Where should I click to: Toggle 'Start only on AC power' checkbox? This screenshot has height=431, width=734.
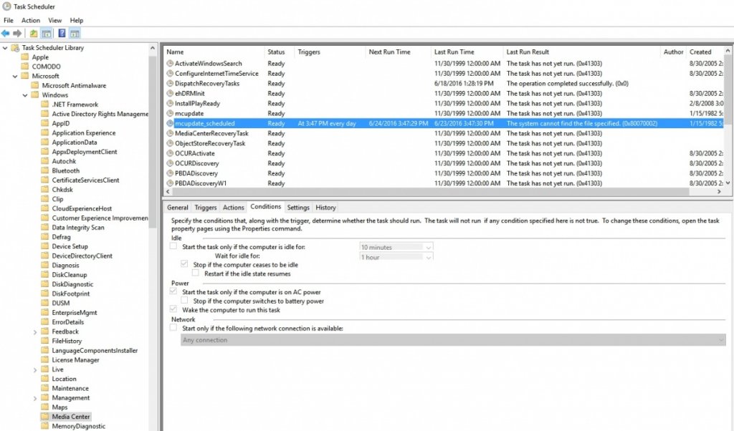[x=173, y=291]
